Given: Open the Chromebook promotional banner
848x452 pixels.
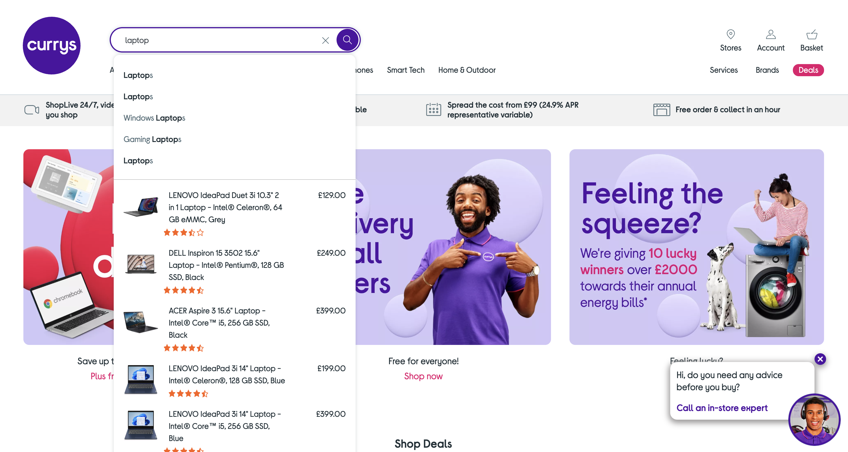Looking at the screenshot, I should 68,247.
